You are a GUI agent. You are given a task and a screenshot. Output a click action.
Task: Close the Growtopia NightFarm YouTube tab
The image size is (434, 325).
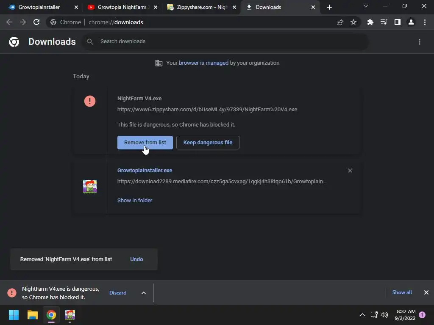coord(155,8)
